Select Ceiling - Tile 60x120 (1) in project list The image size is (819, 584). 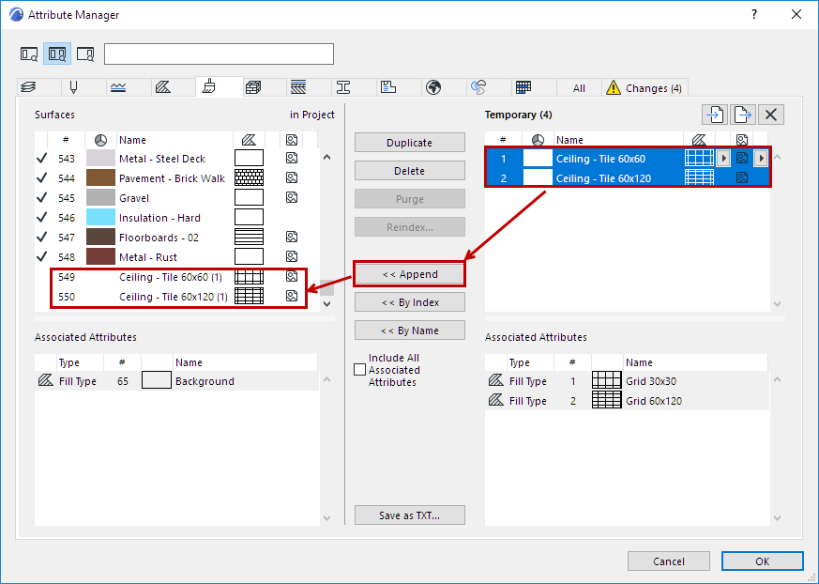(177, 297)
